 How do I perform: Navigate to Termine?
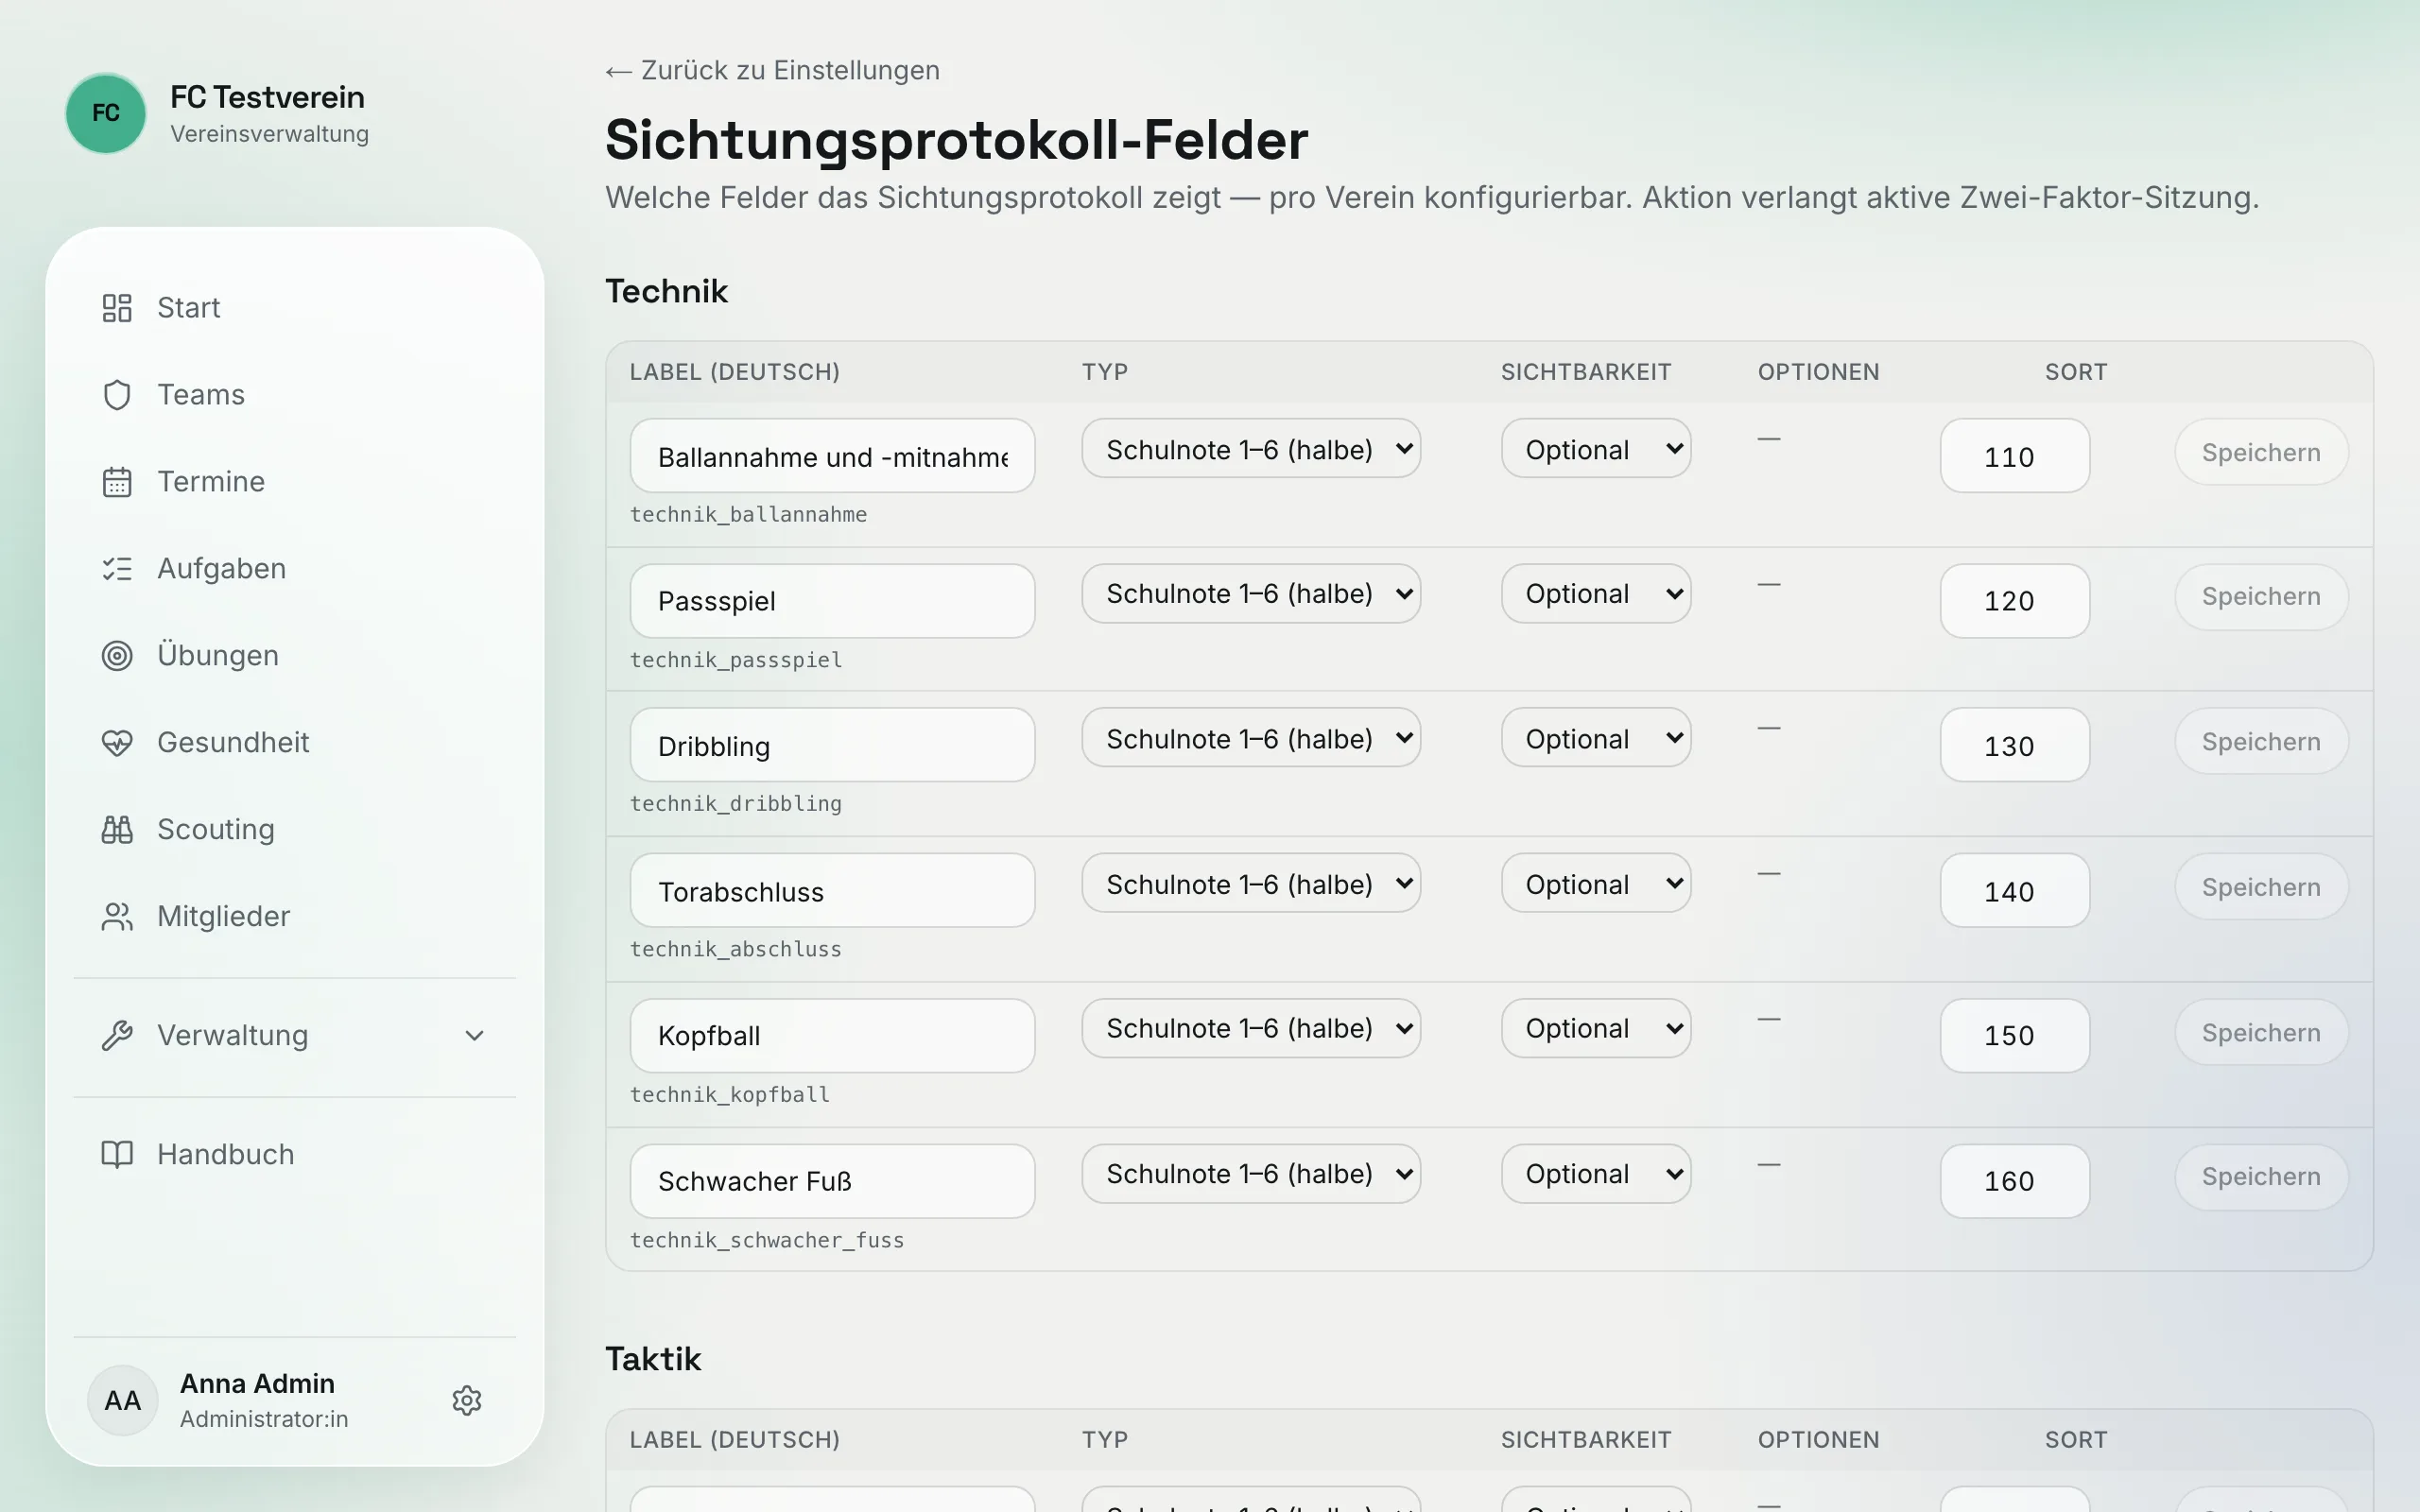coord(294,482)
